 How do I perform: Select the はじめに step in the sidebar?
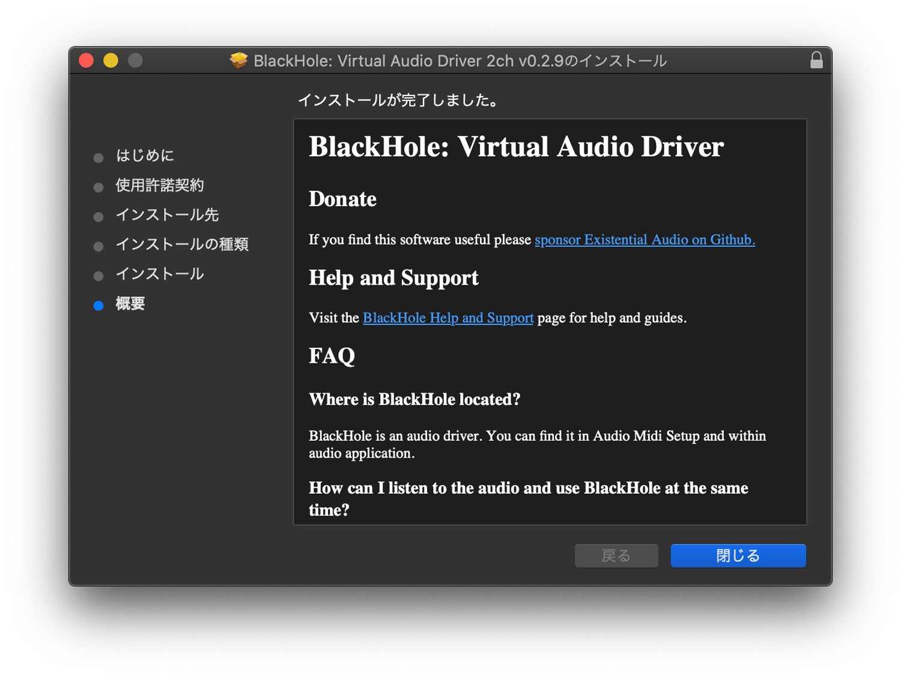[x=145, y=156]
